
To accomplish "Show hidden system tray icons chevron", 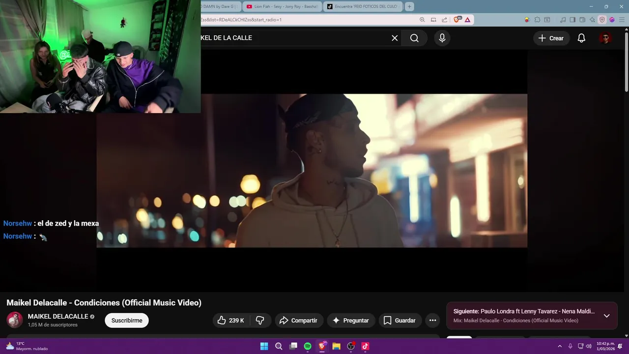I will [559, 346].
